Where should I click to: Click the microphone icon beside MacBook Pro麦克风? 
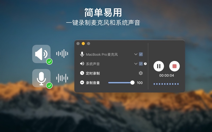(82, 54)
